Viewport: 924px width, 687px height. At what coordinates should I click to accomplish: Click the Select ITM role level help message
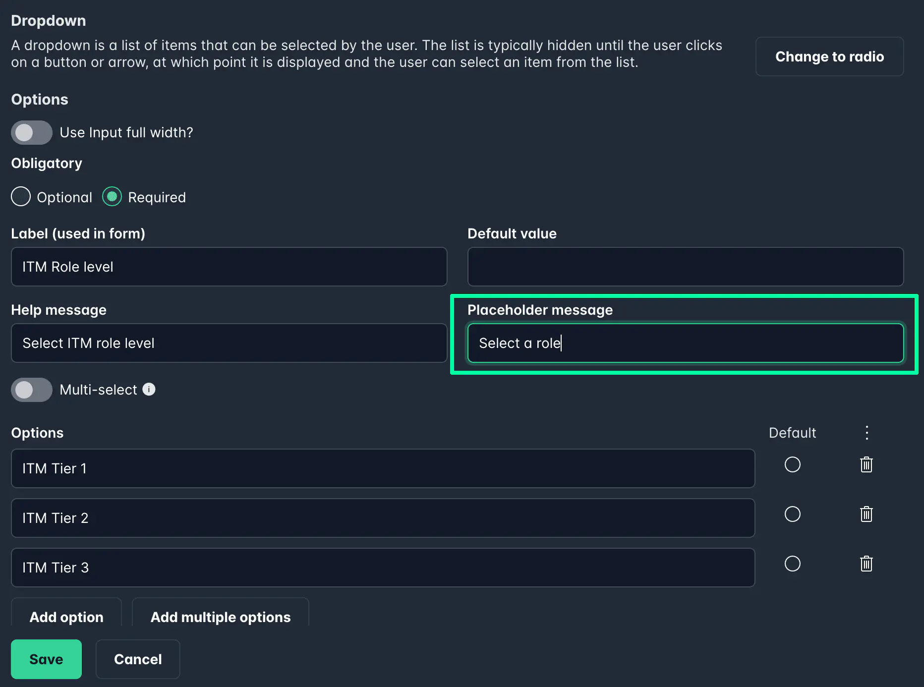click(x=229, y=343)
